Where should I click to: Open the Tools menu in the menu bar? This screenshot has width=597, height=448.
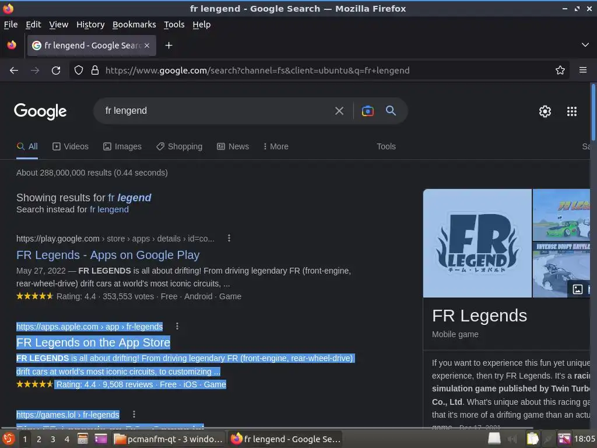(174, 24)
